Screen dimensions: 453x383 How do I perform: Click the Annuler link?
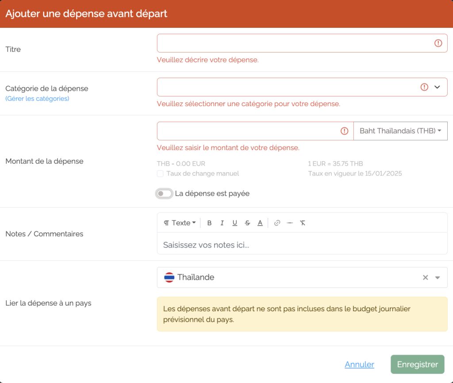coord(359,364)
